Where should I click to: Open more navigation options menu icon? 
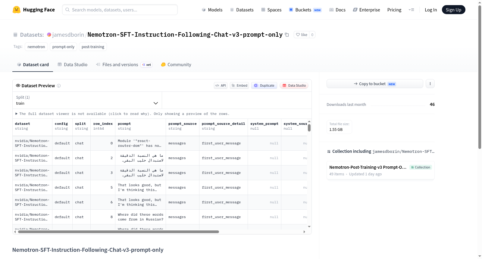coord(411,10)
